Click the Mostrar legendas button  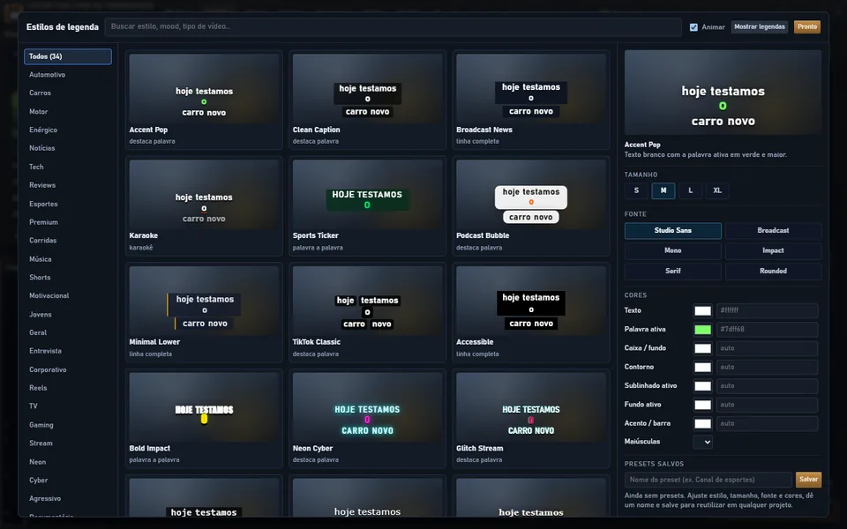759,27
